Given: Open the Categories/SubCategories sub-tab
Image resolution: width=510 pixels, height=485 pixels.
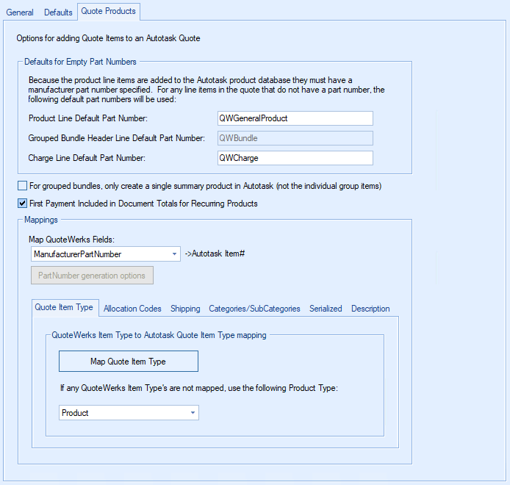Looking at the screenshot, I should (254, 309).
